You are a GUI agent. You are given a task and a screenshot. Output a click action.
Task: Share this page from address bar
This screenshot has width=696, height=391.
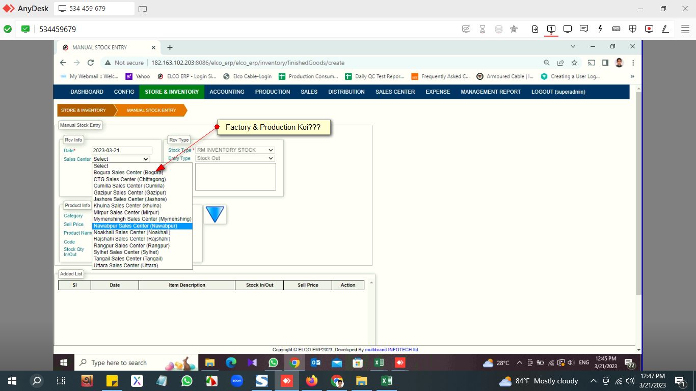pos(560,63)
